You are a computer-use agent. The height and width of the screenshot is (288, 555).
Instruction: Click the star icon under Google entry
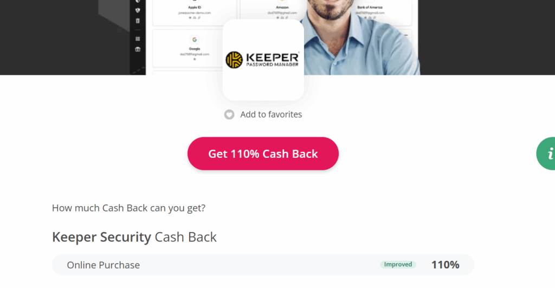(x=195, y=59)
